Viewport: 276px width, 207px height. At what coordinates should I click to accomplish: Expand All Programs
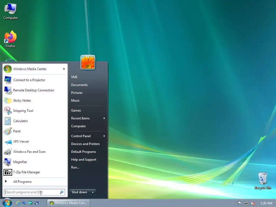pos(35,182)
